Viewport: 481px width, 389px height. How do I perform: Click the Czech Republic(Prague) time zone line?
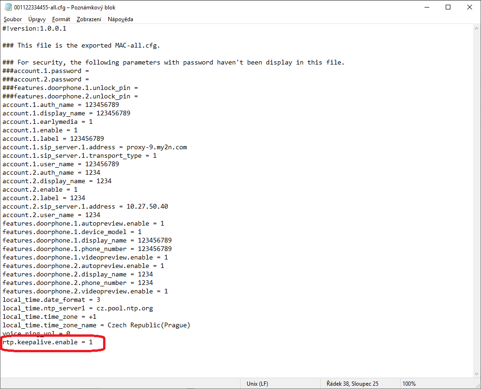[96, 325]
